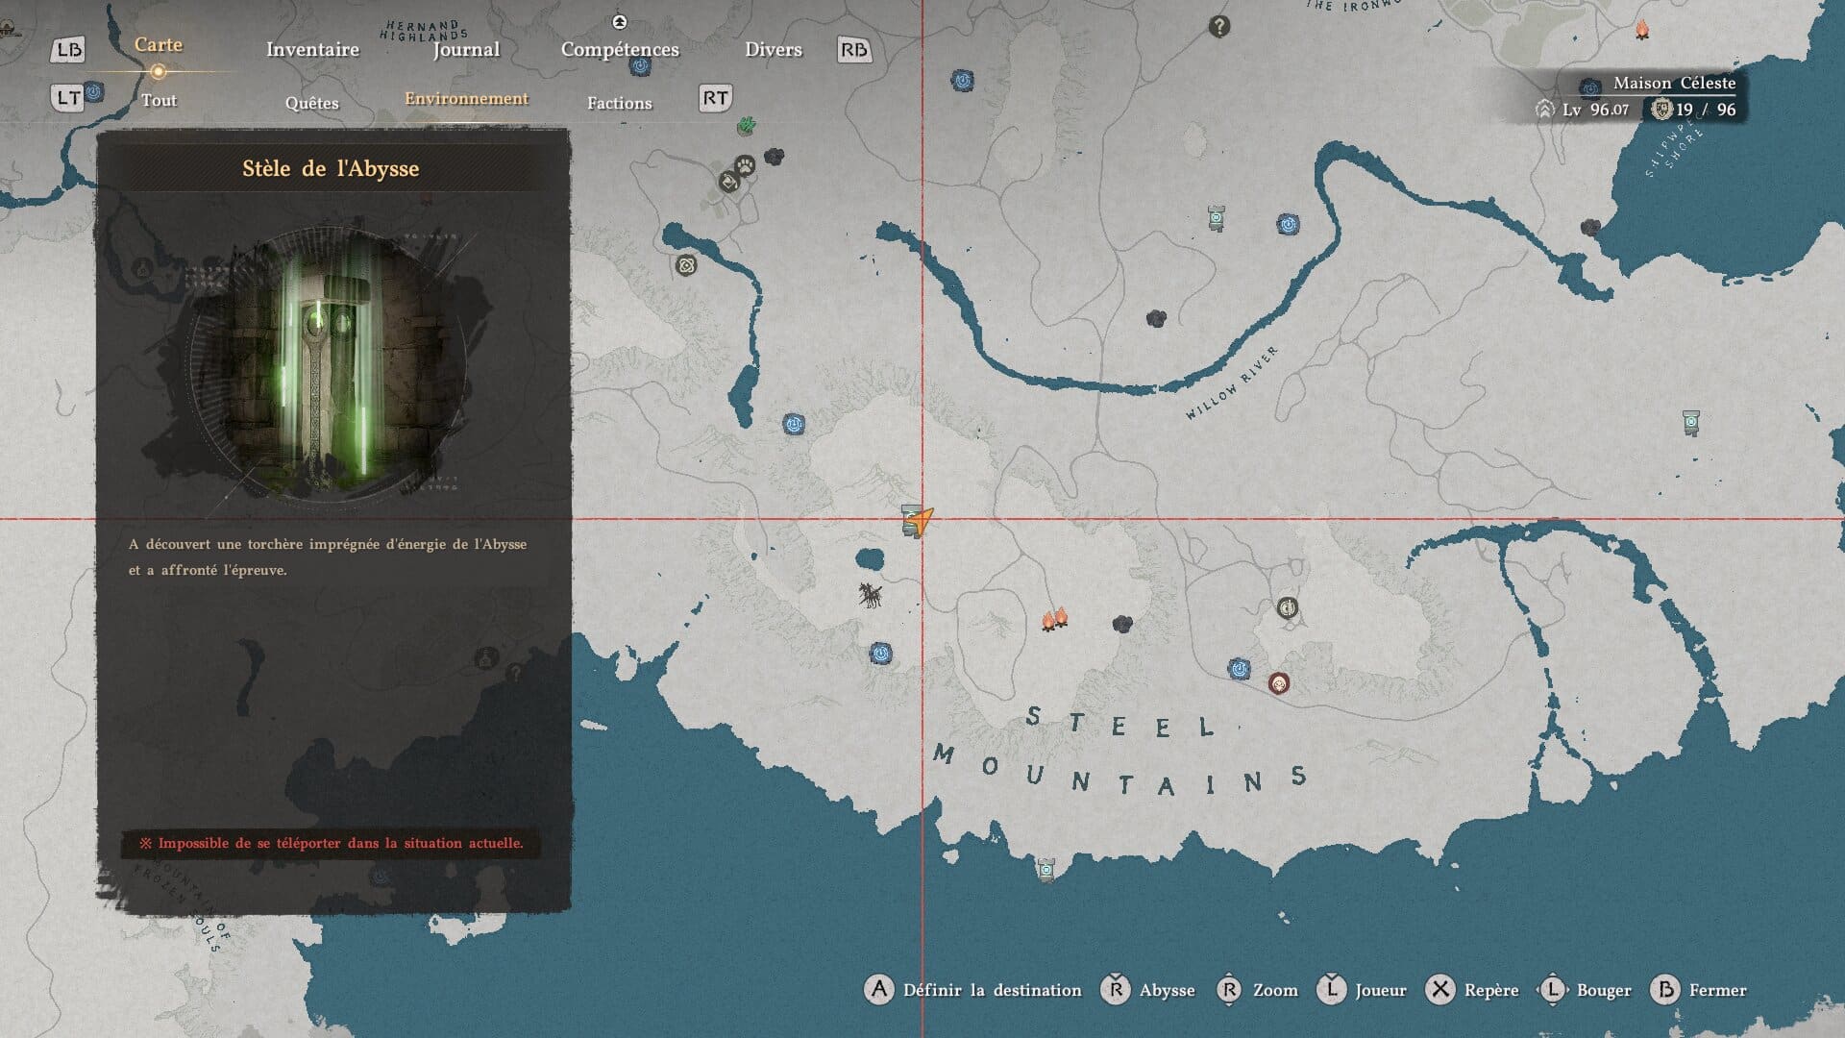
Task: Switch to the Journal tab
Action: point(466,50)
